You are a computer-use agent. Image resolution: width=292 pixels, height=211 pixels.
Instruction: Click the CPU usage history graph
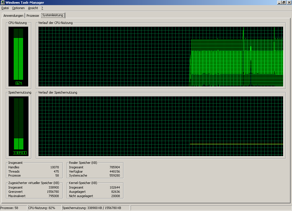pos(161,56)
